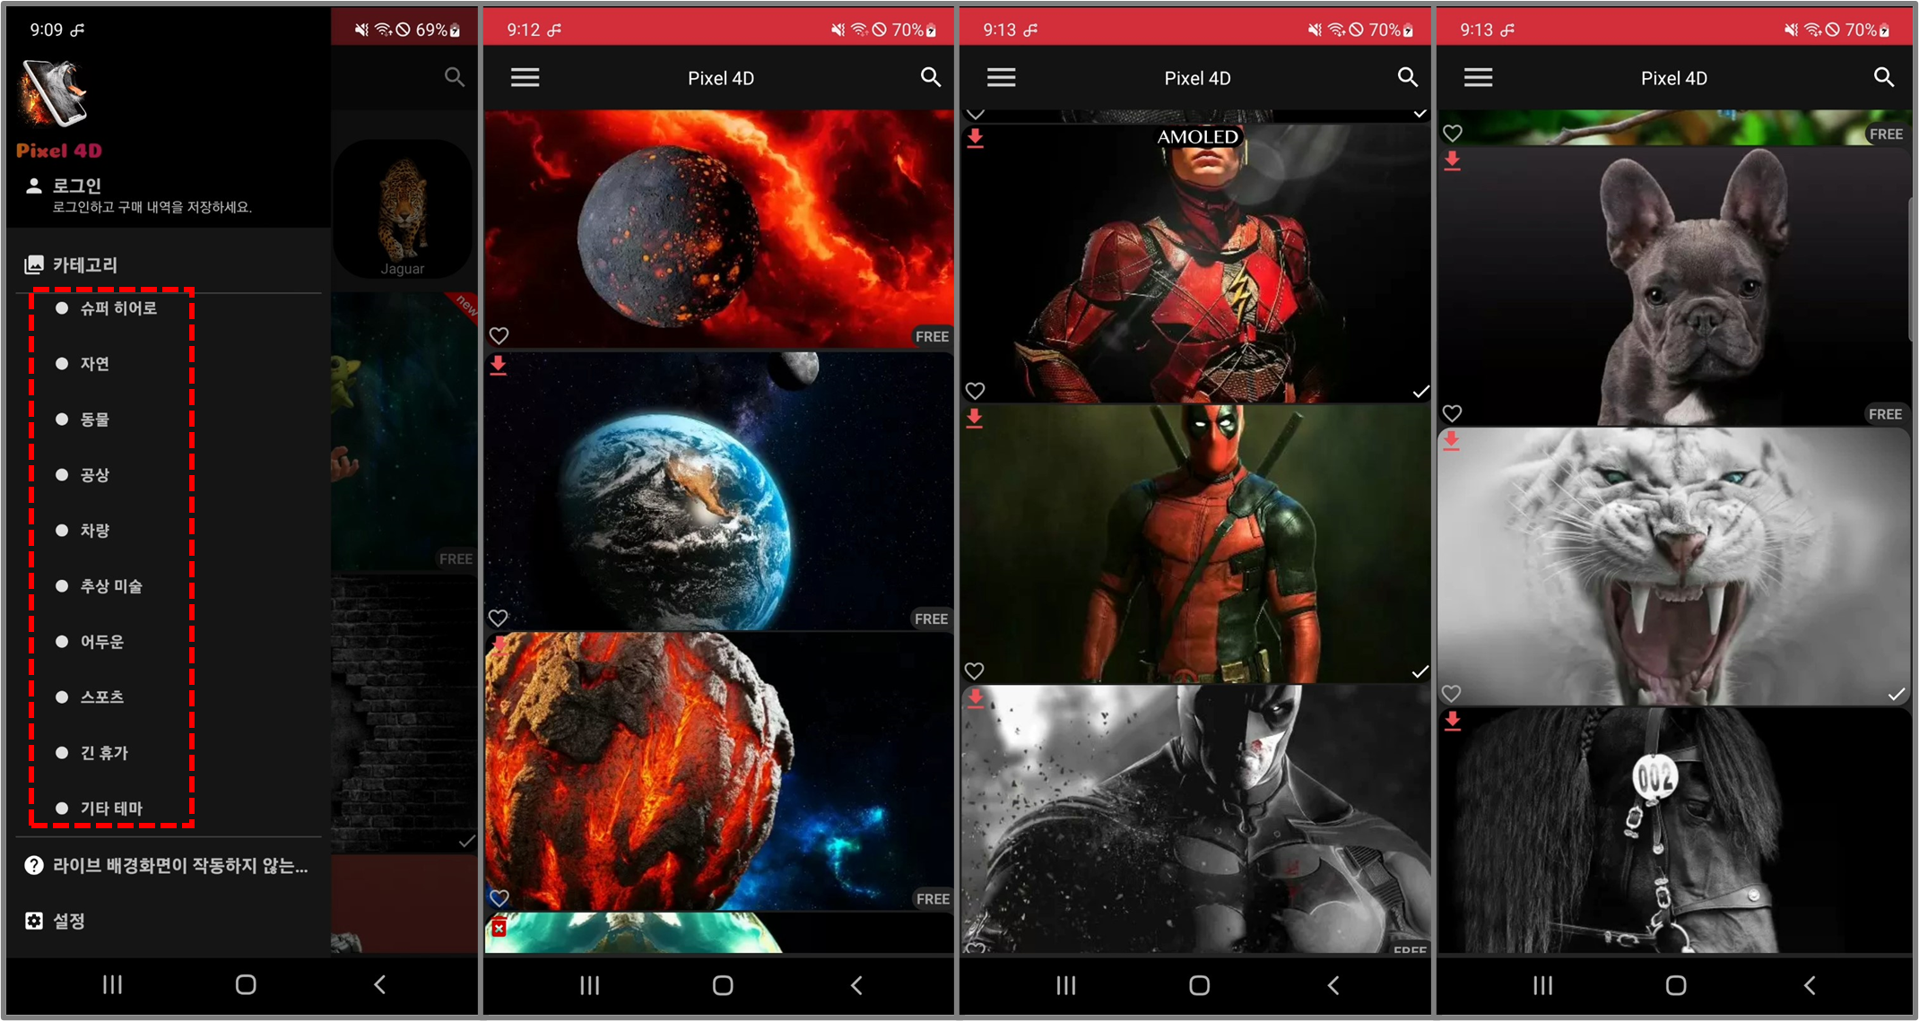Image resolution: width=1919 pixels, height=1021 pixels.
Task: Open the Jaguar wallpaper thumbnail
Action: (403, 208)
